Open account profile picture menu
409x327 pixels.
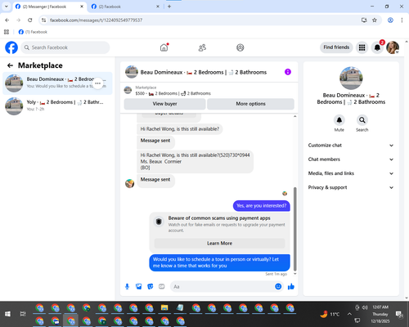tap(393, 47)
